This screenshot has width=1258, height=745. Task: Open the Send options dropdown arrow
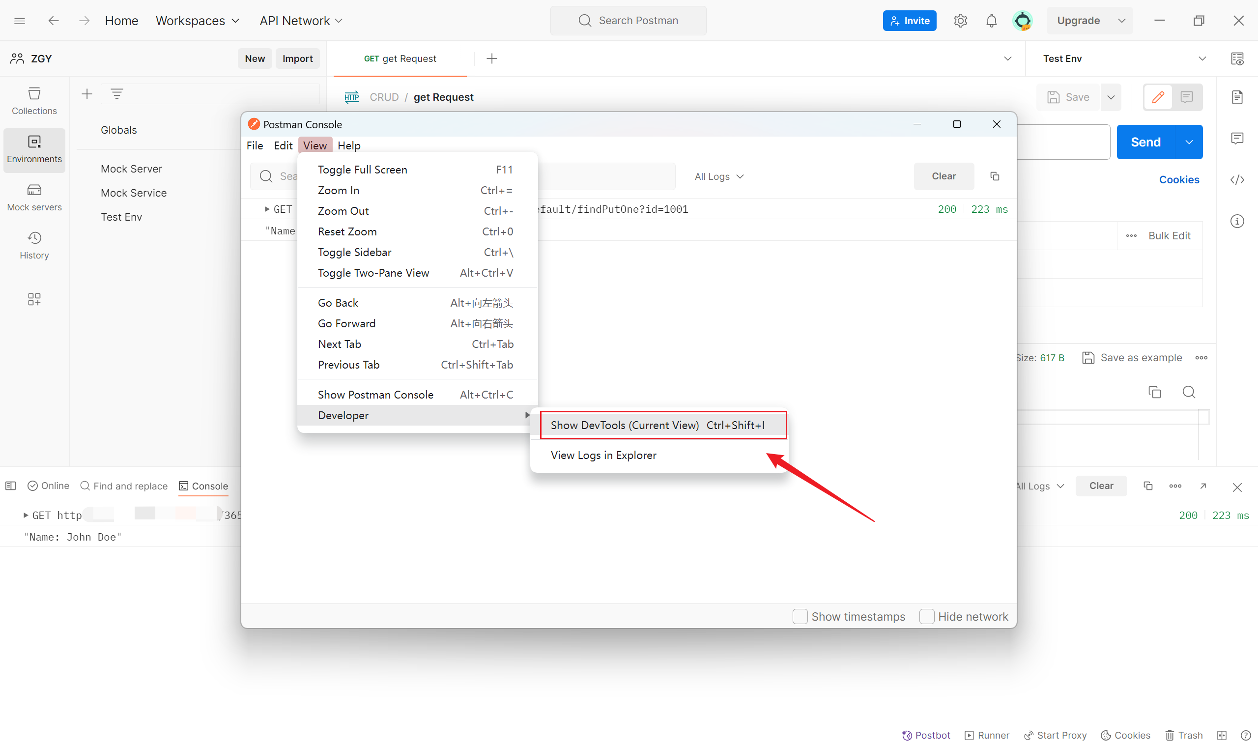pos(1189,142)
